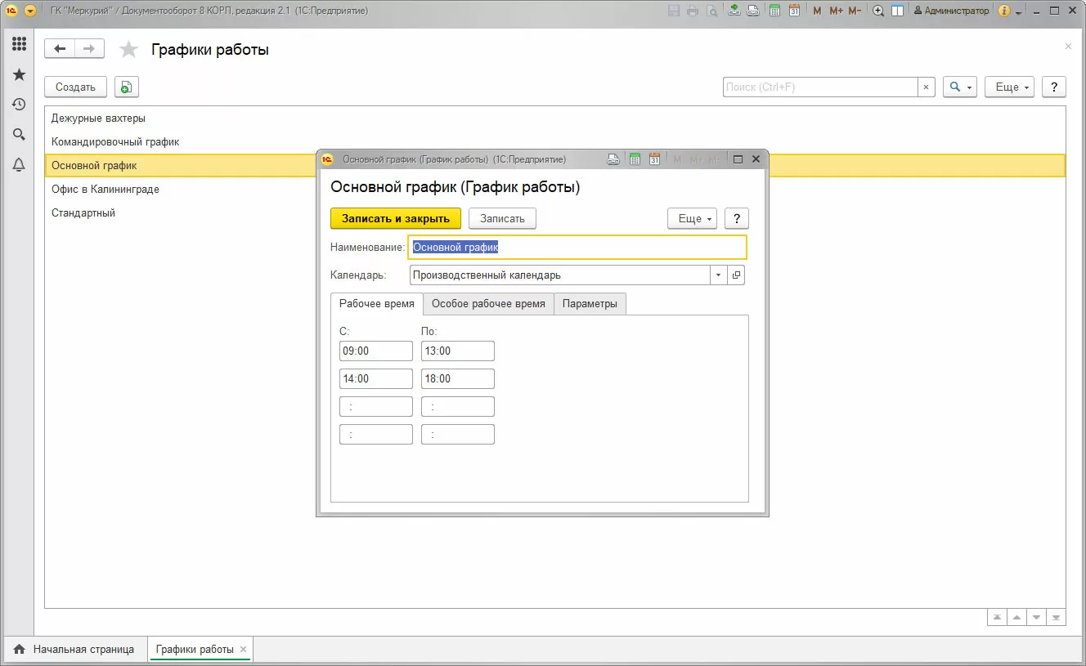The image size is (1086, 666).
Task: Click the notifications bell icon
Action: [19, 165]
